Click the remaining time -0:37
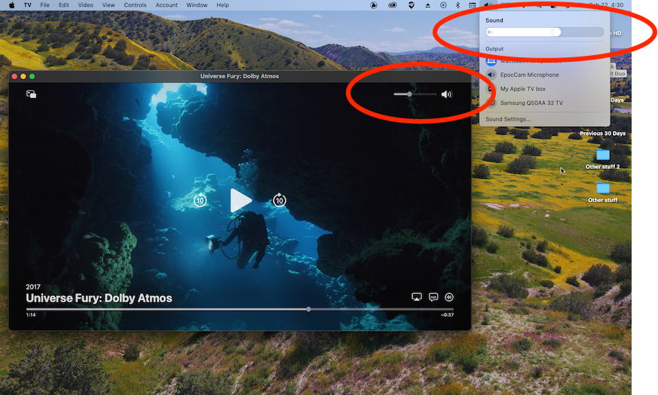The height and width of the screenshot is (395, 658). pyautogui.click(x=448, y=315)
